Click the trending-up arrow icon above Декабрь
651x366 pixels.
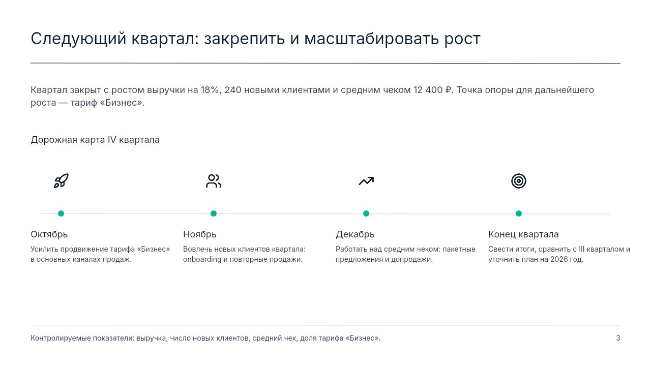(x=366, y=181)
